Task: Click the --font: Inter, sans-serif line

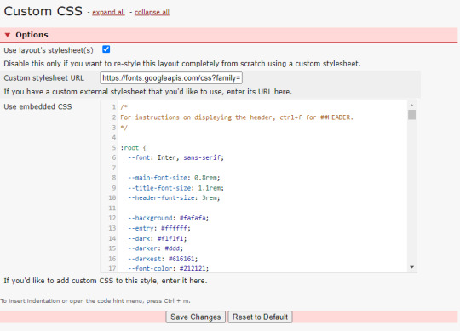Action: point(175,158)
